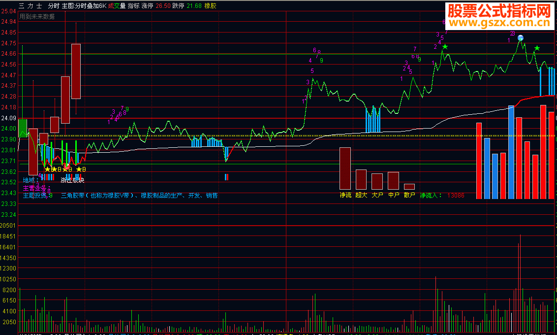
Task: Click the 三角胶带 business description text
Action: [x=139, y=195]
